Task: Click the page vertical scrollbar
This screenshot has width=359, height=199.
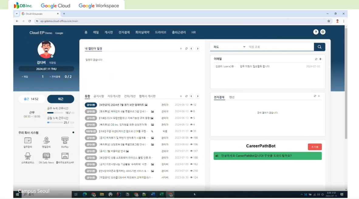Action: (346, 83)
